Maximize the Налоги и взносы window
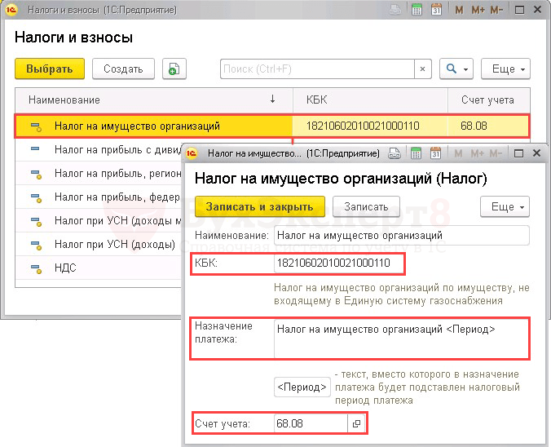 [x=519, y=10]
